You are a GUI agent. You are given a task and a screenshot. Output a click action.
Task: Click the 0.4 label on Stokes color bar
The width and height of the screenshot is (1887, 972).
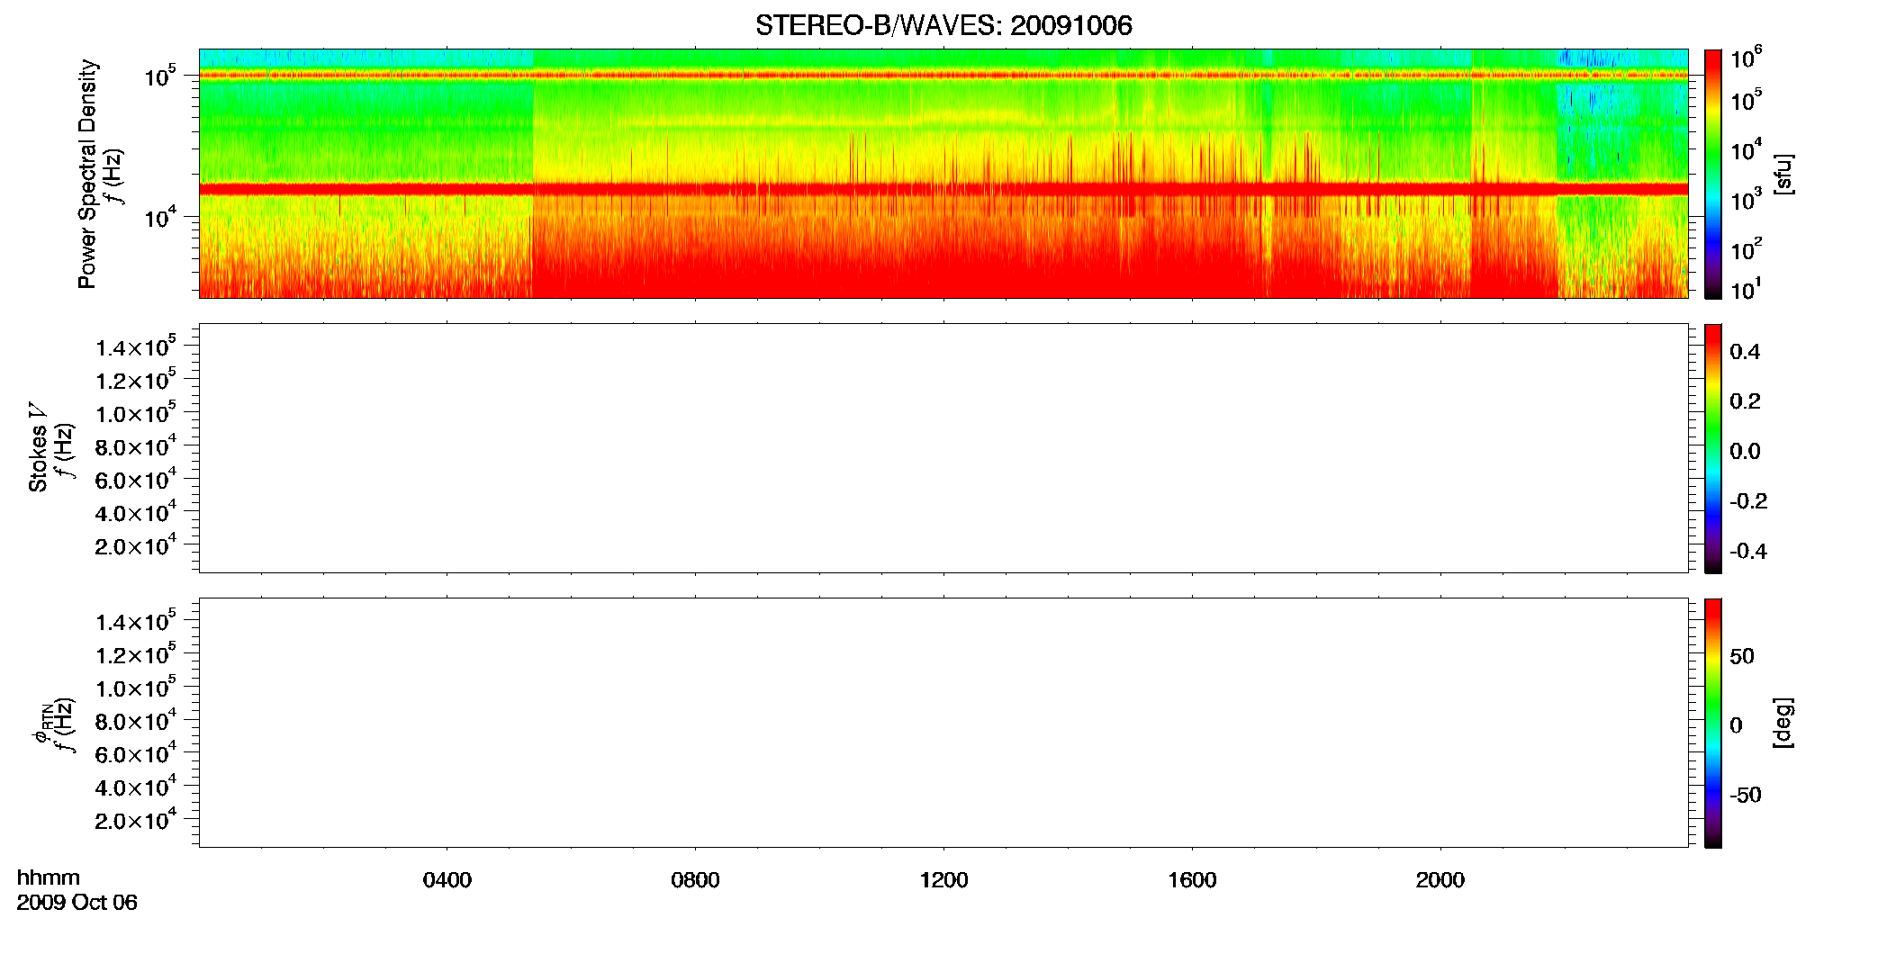(x=1745, y=352)
